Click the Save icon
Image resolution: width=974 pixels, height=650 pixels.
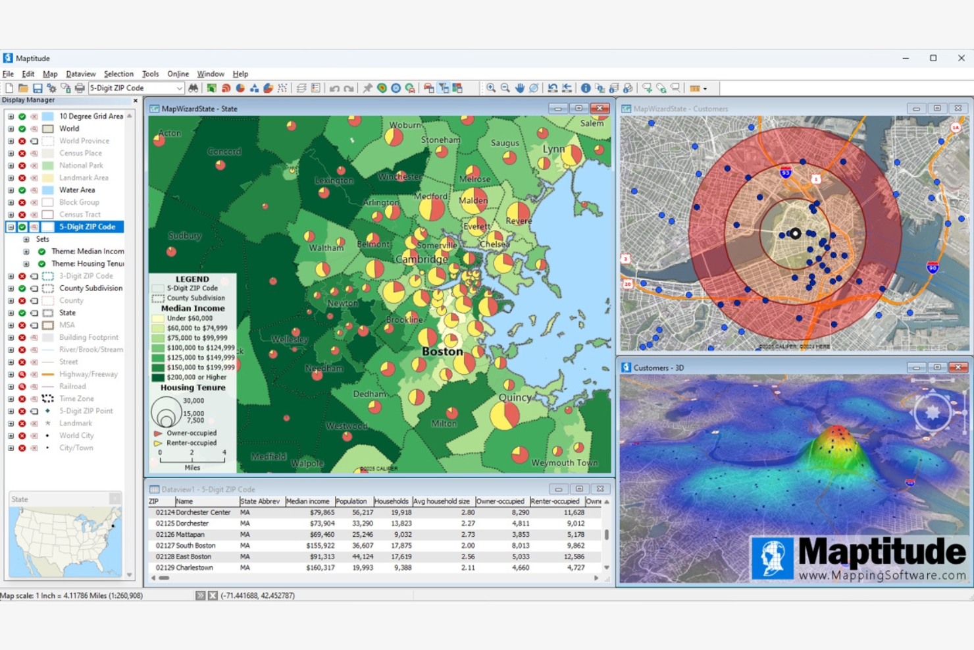tap(38, 87)
